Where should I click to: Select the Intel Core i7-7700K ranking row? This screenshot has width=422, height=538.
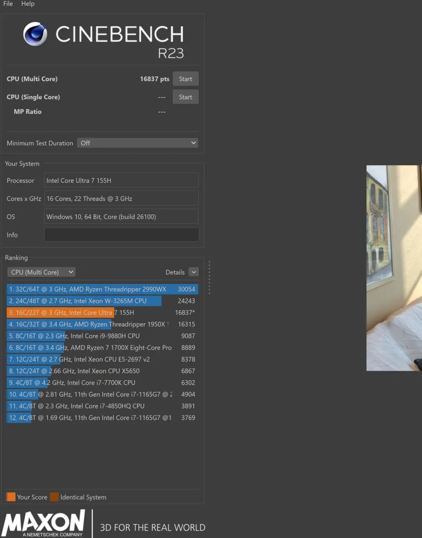pos(102,383)
